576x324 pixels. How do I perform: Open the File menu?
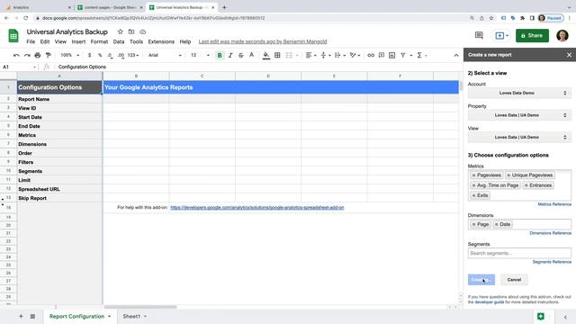pyautogui.click(x=31, y=42)
